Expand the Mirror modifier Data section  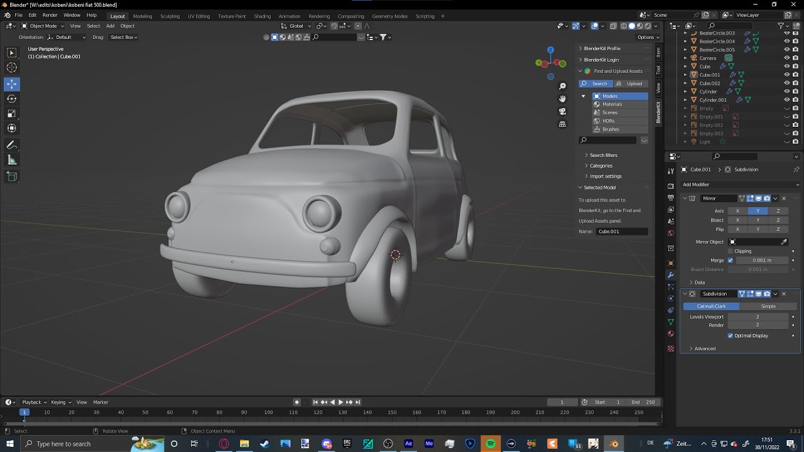pyautogui.click(x=699, y=282)
